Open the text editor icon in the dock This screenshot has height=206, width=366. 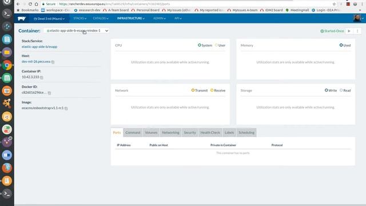[x=7, y=39]
